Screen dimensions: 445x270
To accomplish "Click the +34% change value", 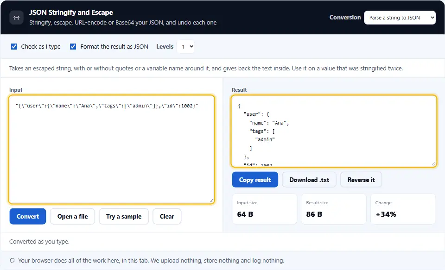I will (386, 214).
